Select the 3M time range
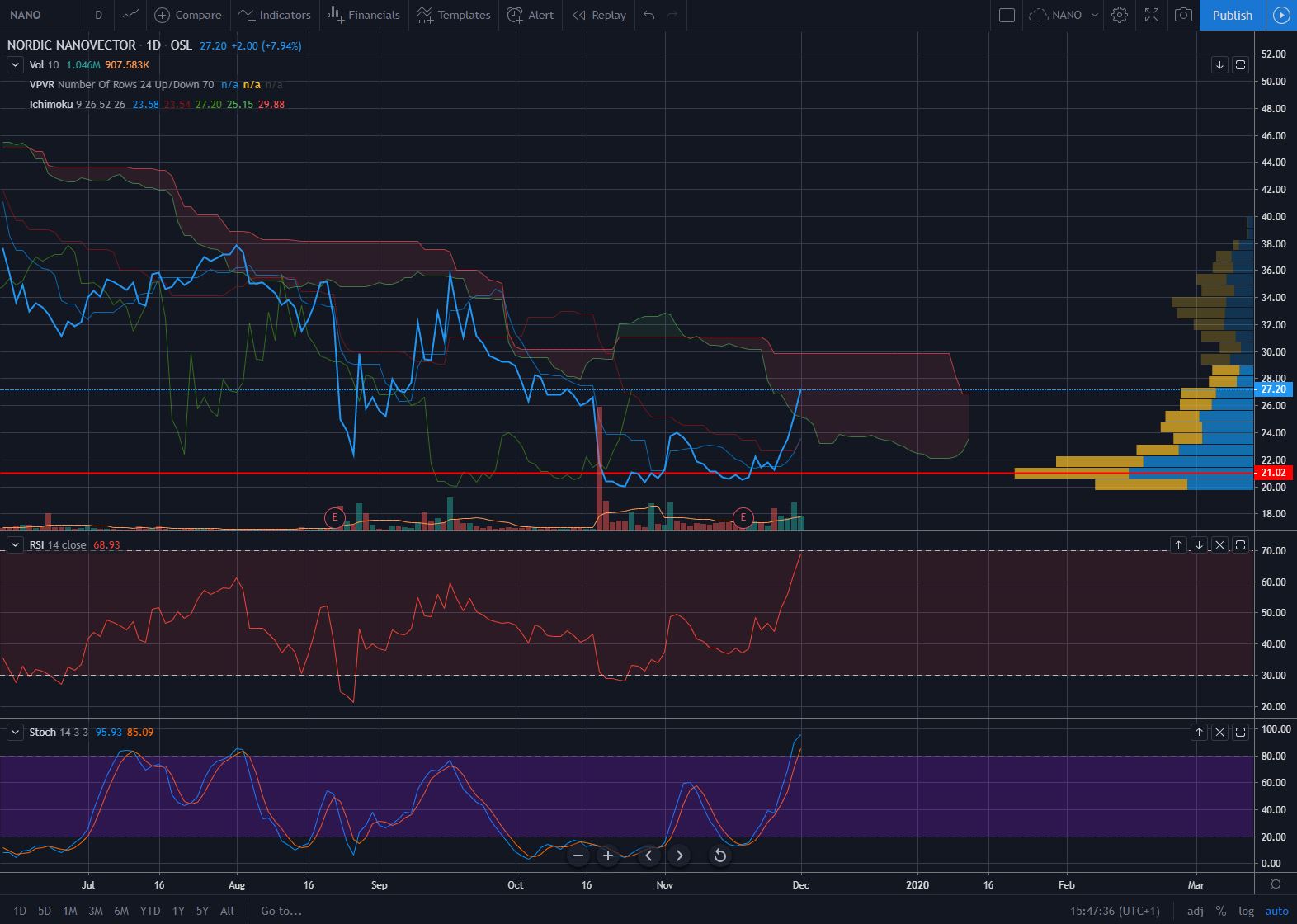Viewport: 1297px width, 924px height. coord(96,911)
